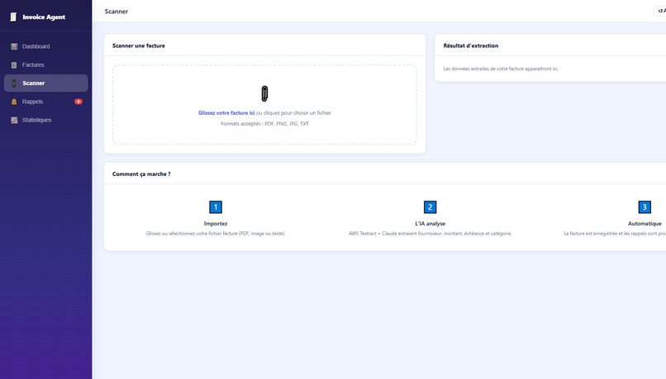This screenshot has width=666, height=379.
Task: Click the Statistiques graph icon
Action: coord(14,120)
